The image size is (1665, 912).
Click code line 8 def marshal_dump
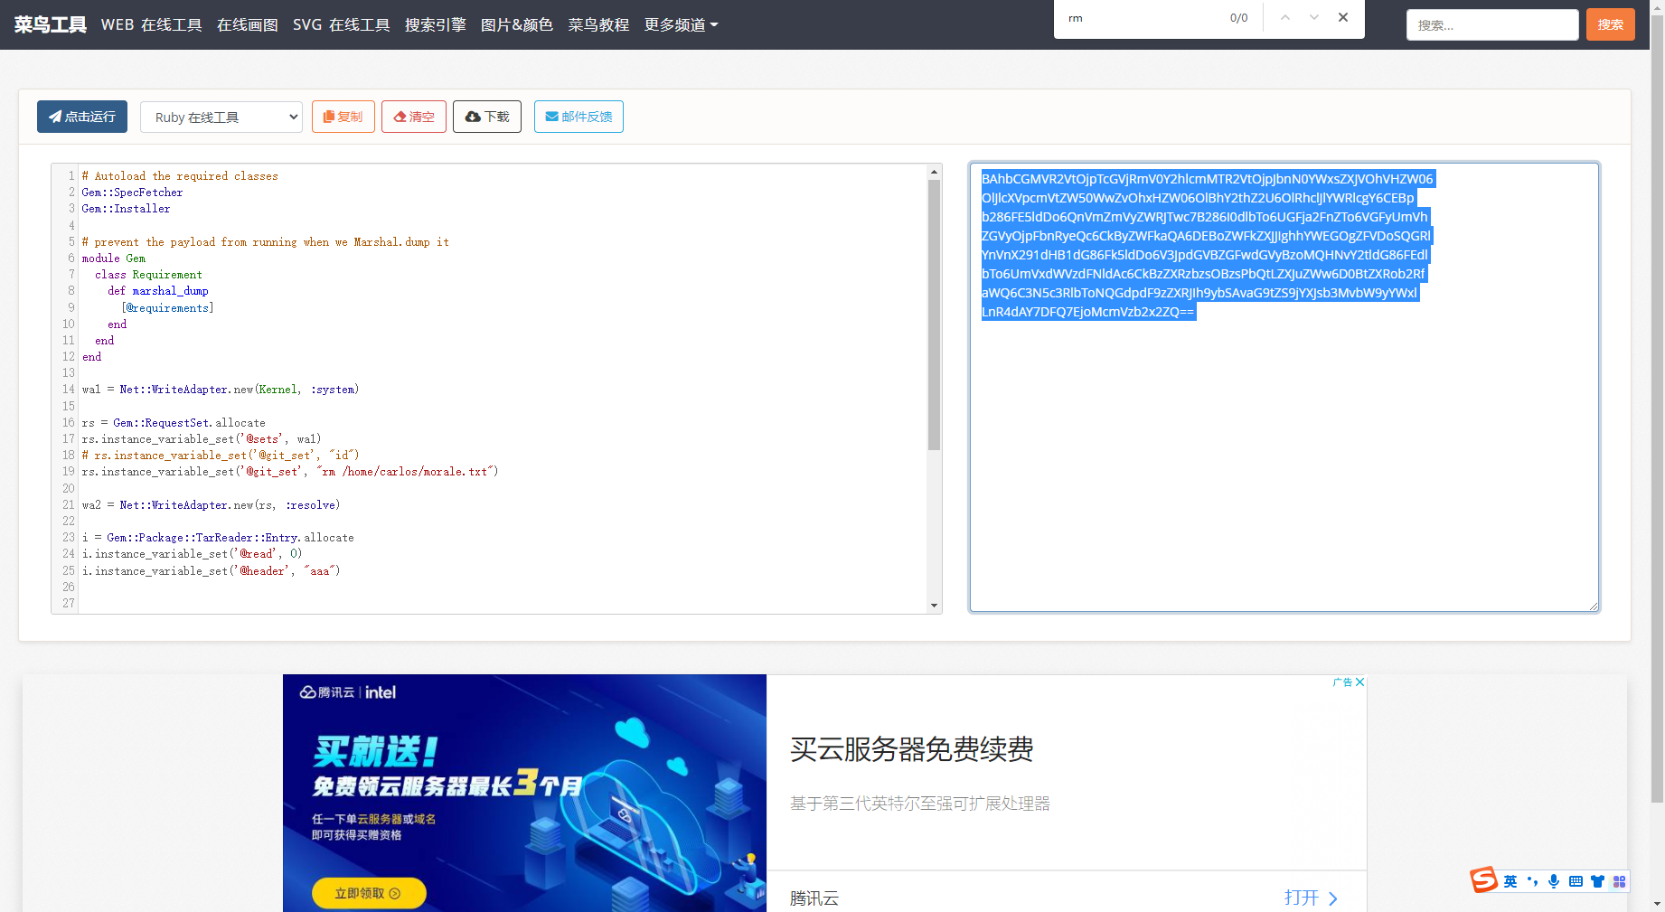coord(158,291)
